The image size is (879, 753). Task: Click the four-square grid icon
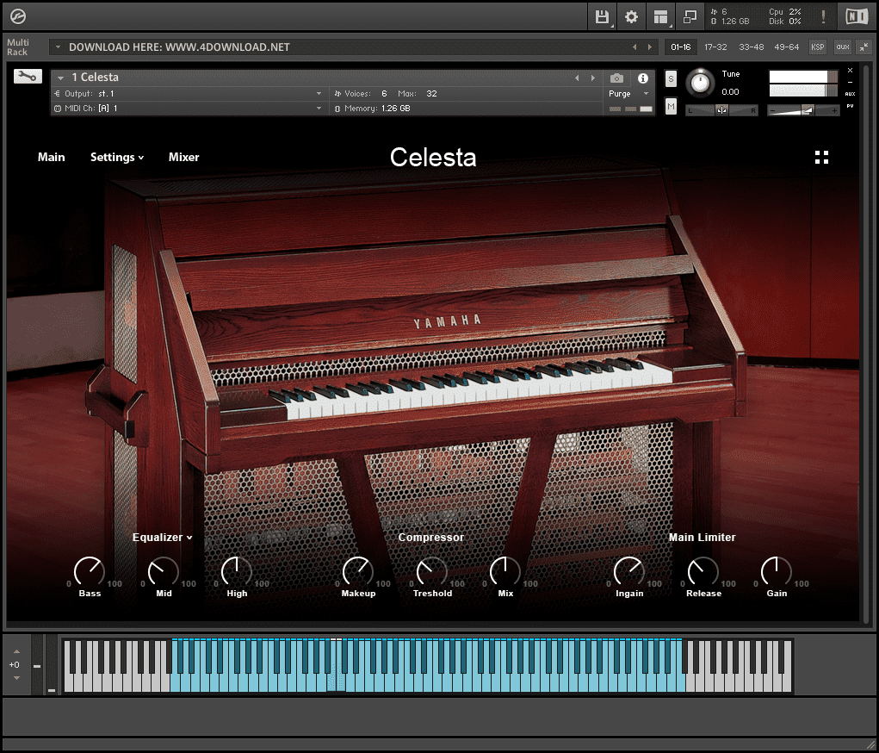[x=821, y=157]
